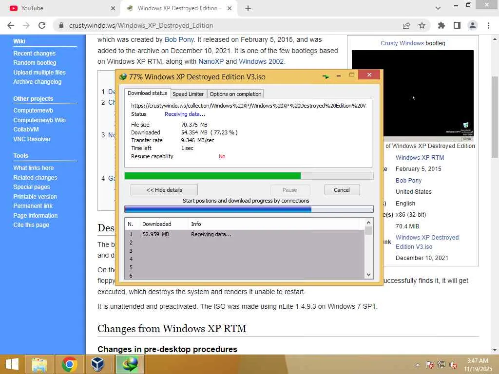
Task: Open VirtualBox from the taskbar
Action: coord(97,364)
